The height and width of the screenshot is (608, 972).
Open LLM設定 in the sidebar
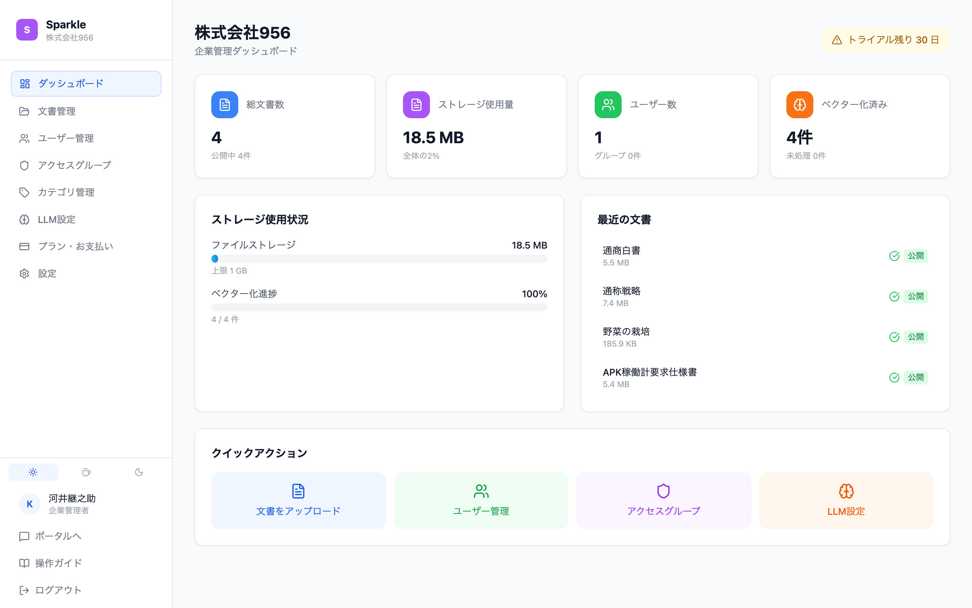click(86, 220)
